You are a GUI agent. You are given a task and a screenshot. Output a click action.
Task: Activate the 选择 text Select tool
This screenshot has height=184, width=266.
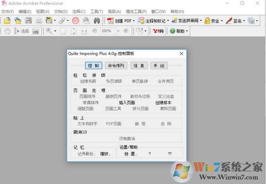21,31
